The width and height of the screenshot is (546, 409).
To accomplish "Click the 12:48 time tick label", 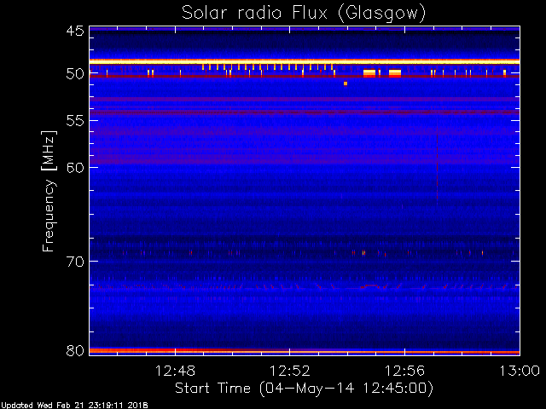I will coord(175,372).
